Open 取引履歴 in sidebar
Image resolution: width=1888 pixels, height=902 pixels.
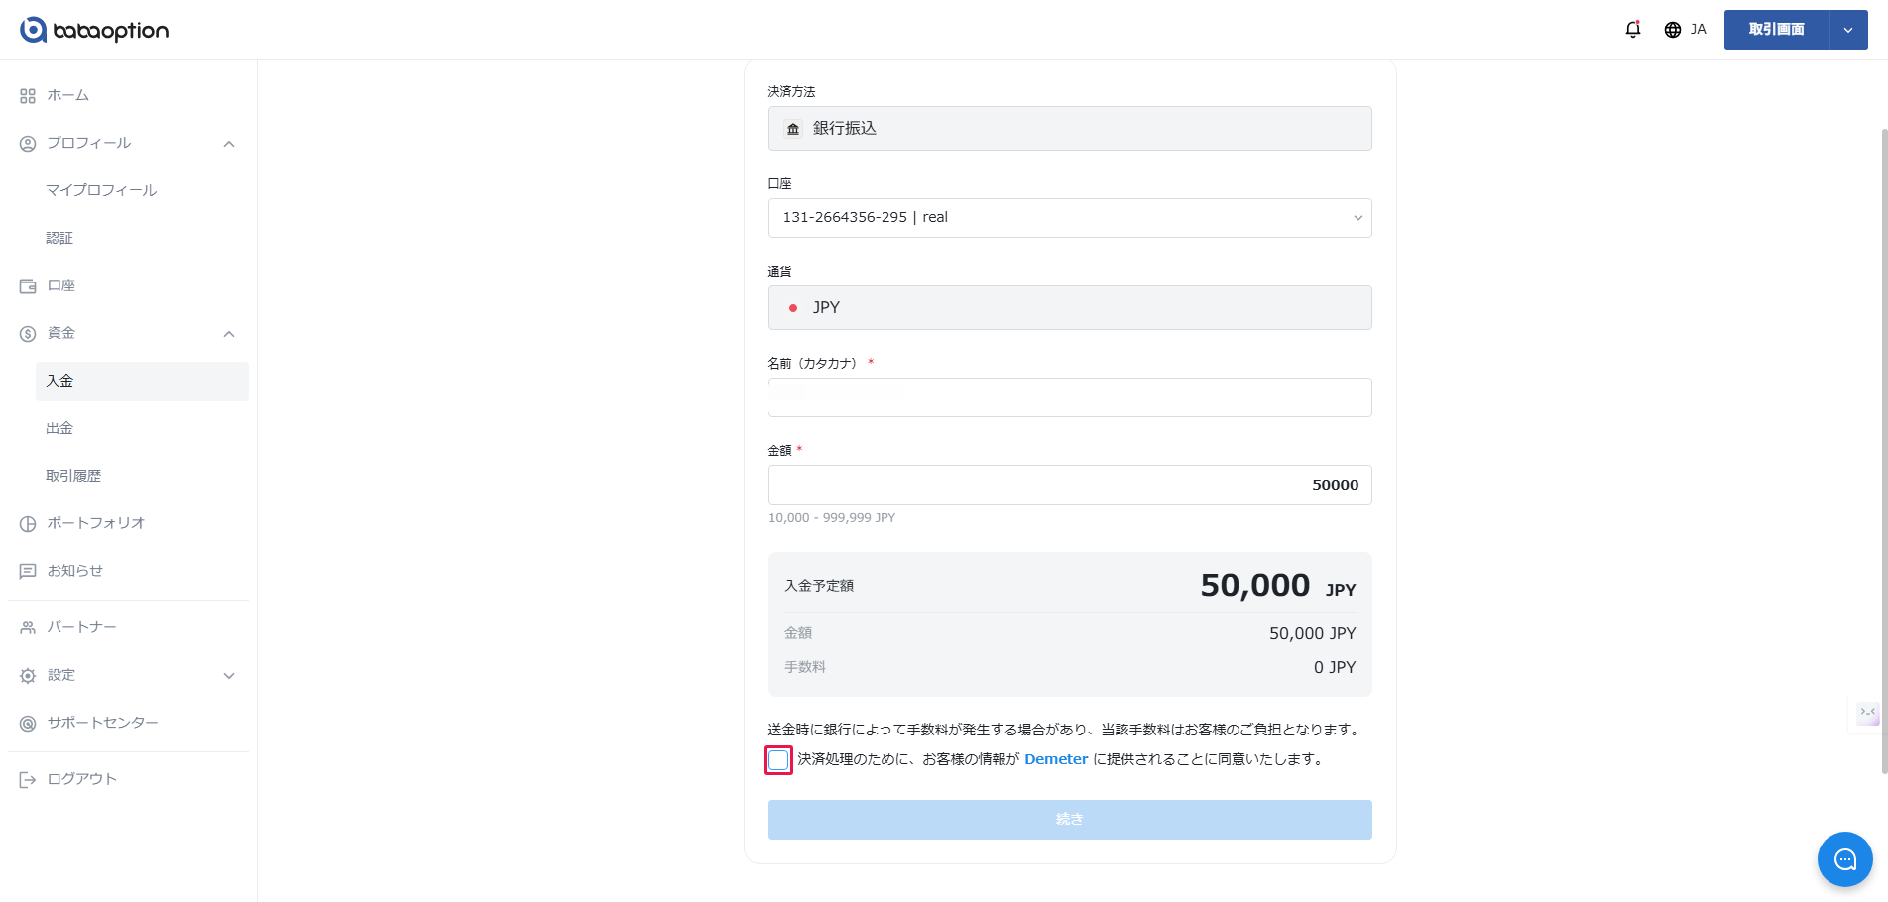pyautogui.click(x=73, y=476)
